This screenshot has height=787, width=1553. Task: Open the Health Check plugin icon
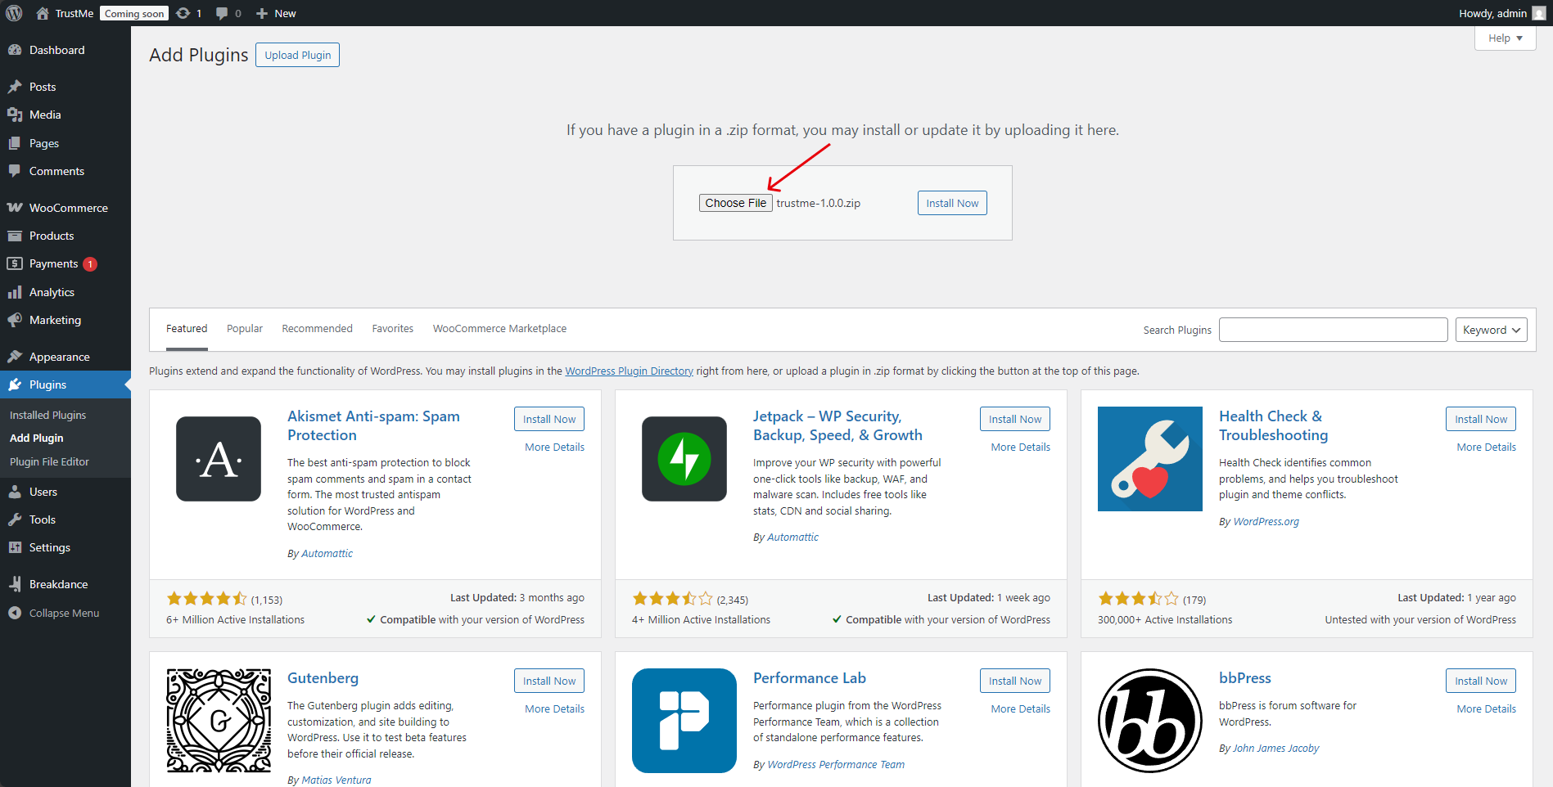(1149, 459)
